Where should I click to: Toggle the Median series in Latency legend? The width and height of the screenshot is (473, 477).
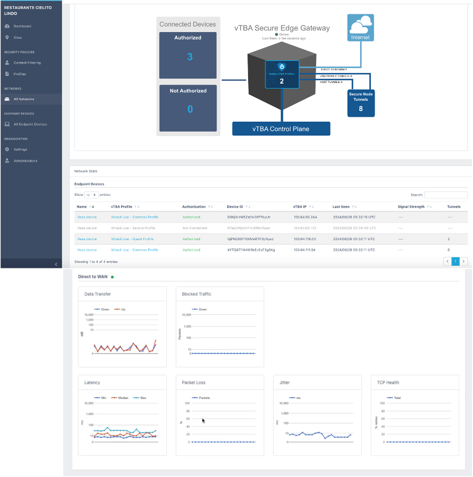120,398
